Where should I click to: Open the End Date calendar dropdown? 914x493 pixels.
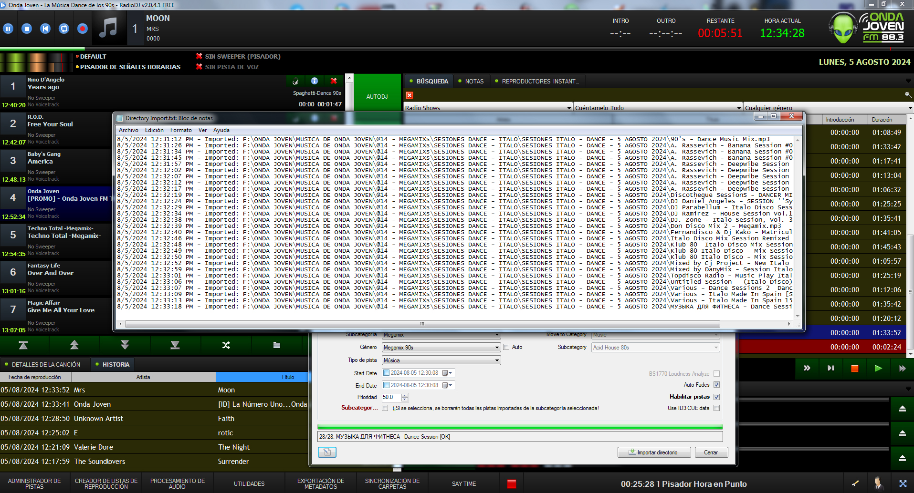click(x=448, y=385)
